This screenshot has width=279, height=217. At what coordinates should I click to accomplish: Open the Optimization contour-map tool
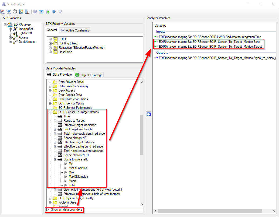pyautogui.click(x=21, y=12)
